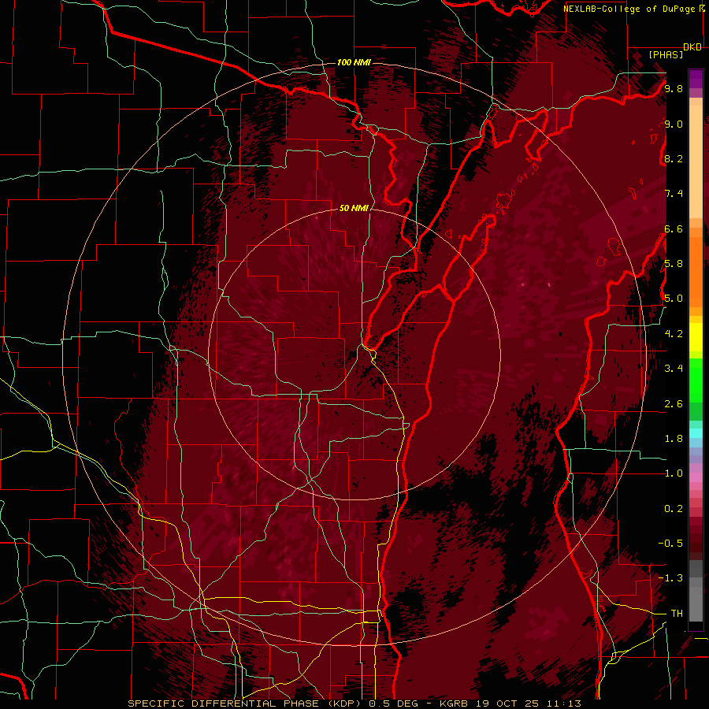Click the "50 NMI" range ring label
Viewport: 709px width, 709px height.
[354, 208]
